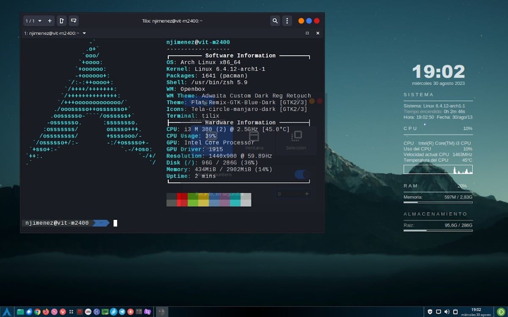508x317 pixels.
Task: Click the large 19:02 desktop clock widget
Action: click(438, 72)
